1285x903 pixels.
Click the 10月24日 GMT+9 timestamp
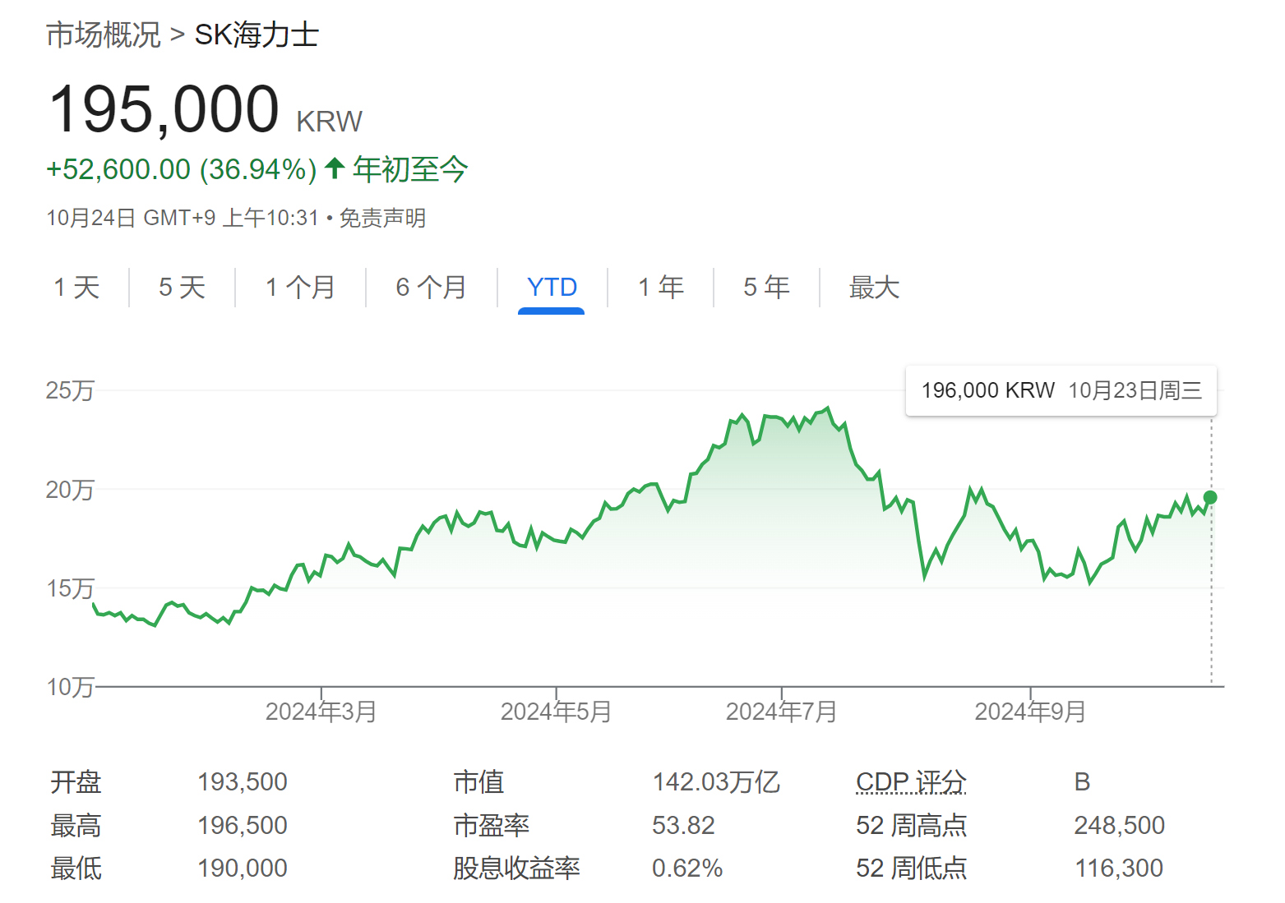point(183,219)
